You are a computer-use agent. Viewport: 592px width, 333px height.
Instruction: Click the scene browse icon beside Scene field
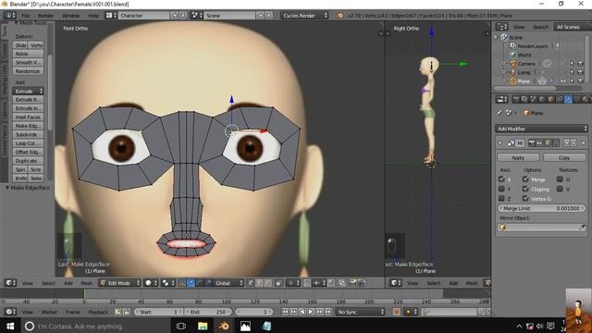tap(196, 16)
